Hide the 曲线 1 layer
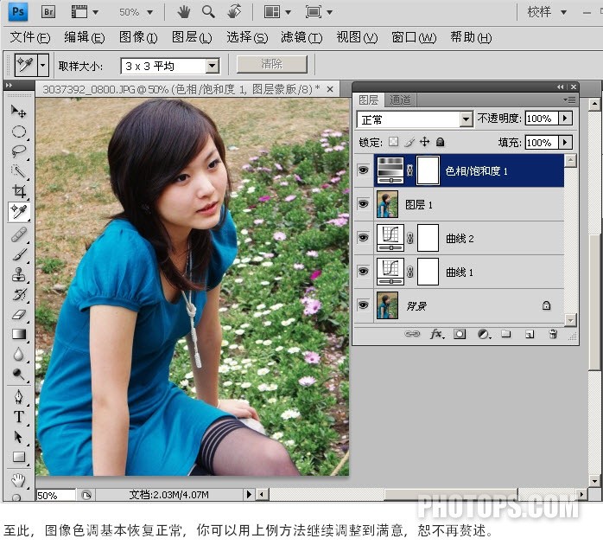 (x=363, y=272)
